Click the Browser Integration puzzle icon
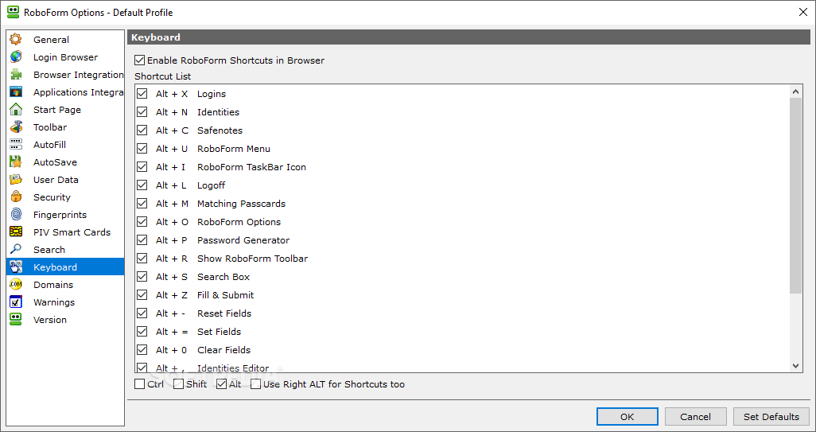816x432 pixels. click(16, 75)
